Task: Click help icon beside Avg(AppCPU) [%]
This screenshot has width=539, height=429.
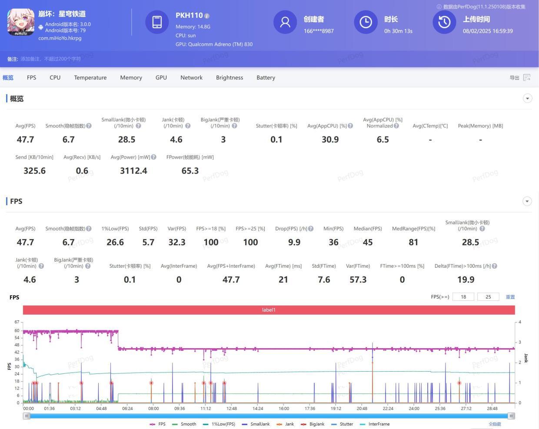Action: [350, 126]
